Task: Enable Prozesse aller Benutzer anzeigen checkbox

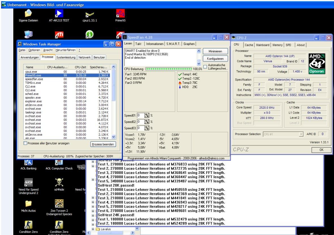Action: tap(25, 143)
